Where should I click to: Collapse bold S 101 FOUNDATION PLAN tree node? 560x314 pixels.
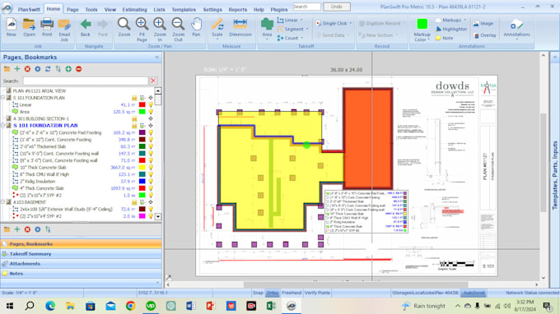point(3,126)
